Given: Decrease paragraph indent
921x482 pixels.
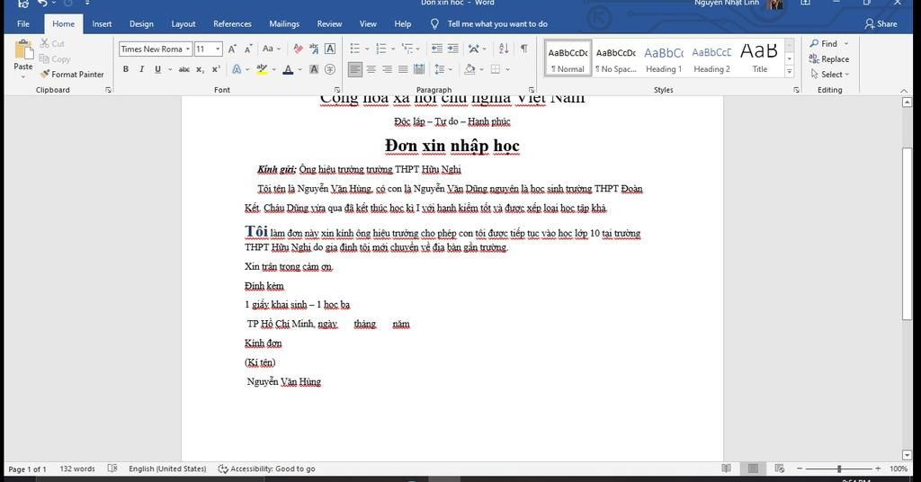Looking at the screenshot, I should click(436, 49).
